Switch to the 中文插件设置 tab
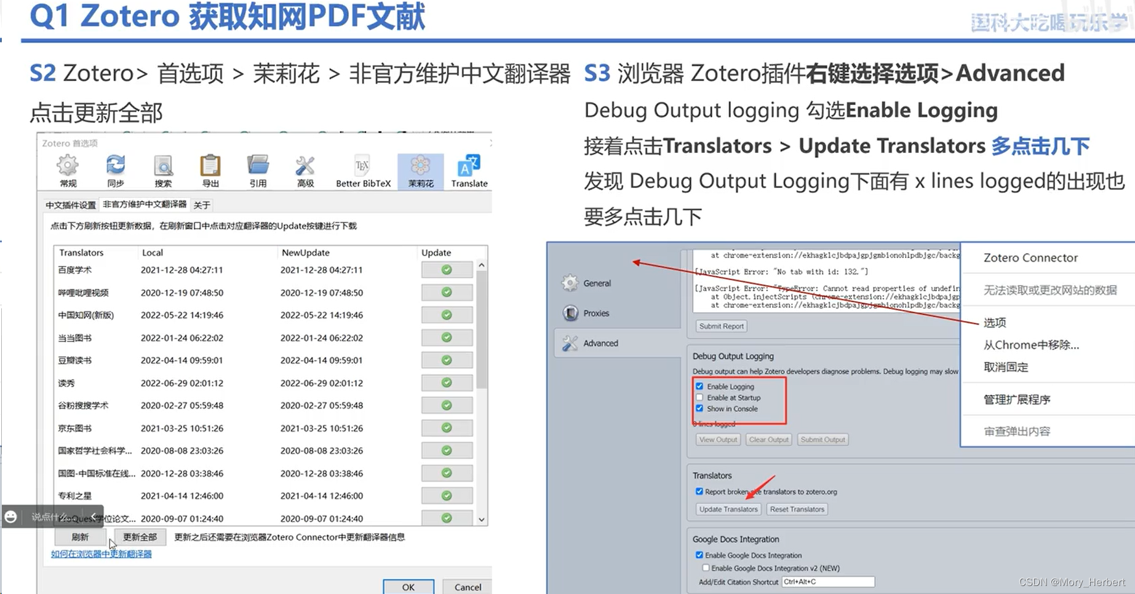 pos(71,205)
